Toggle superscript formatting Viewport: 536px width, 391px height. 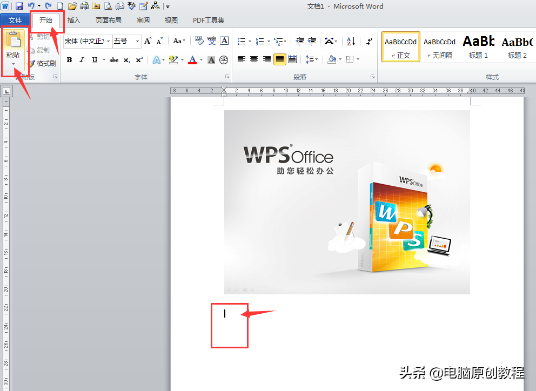[x=139, y=60]
